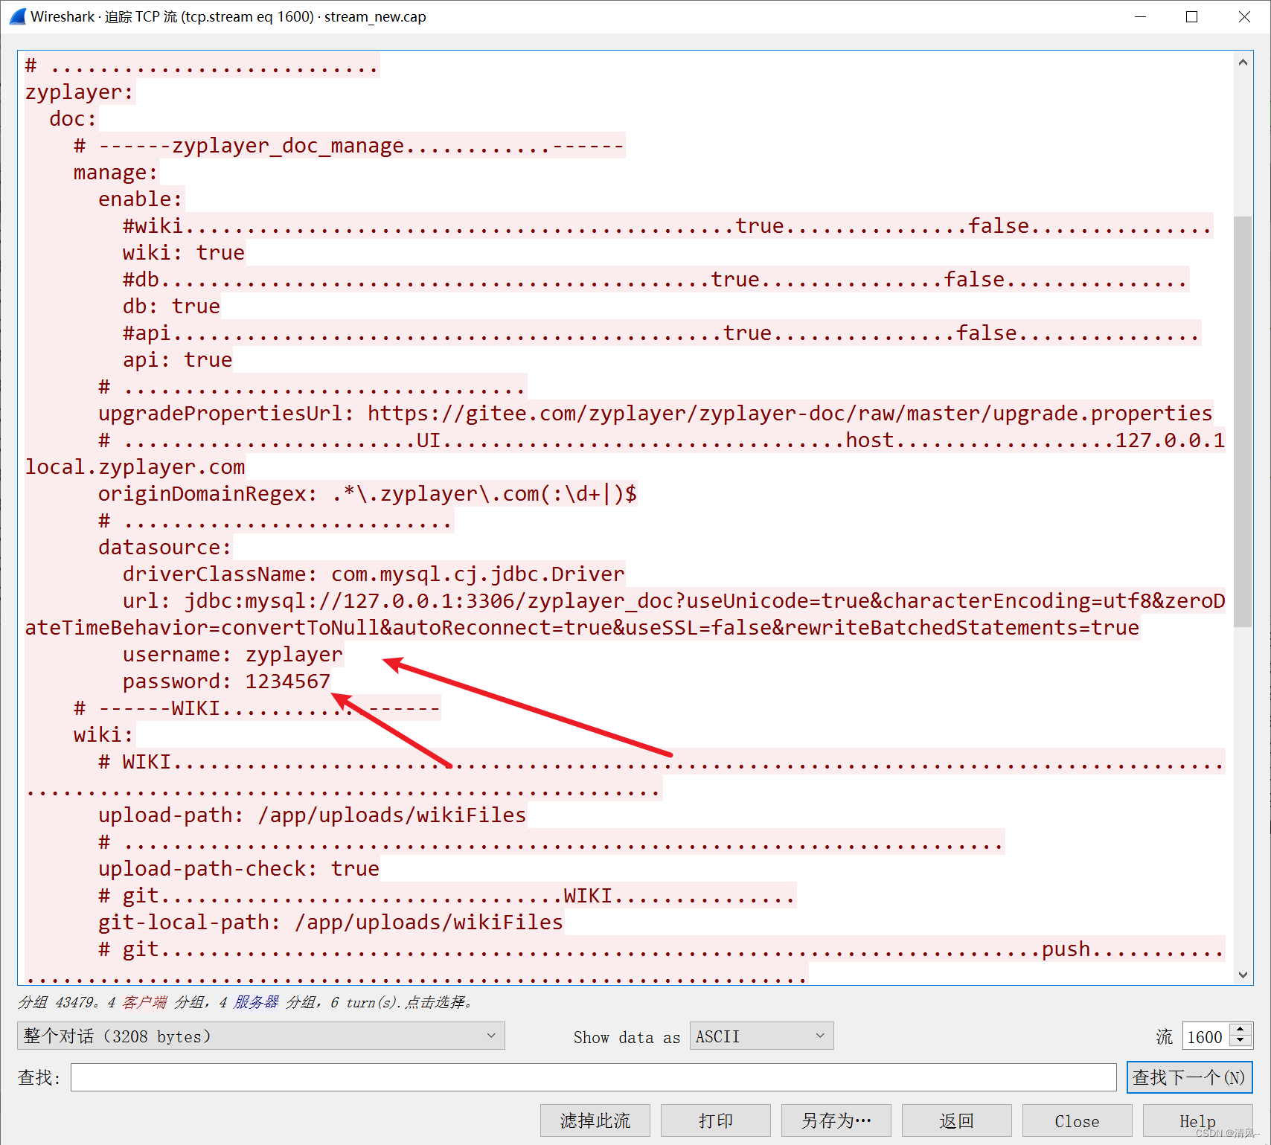Image resolution: width=1271 pixels, height=1145 pixels.
Task: Click into the 查找 search text field
Action: [x=593, y=1077]
